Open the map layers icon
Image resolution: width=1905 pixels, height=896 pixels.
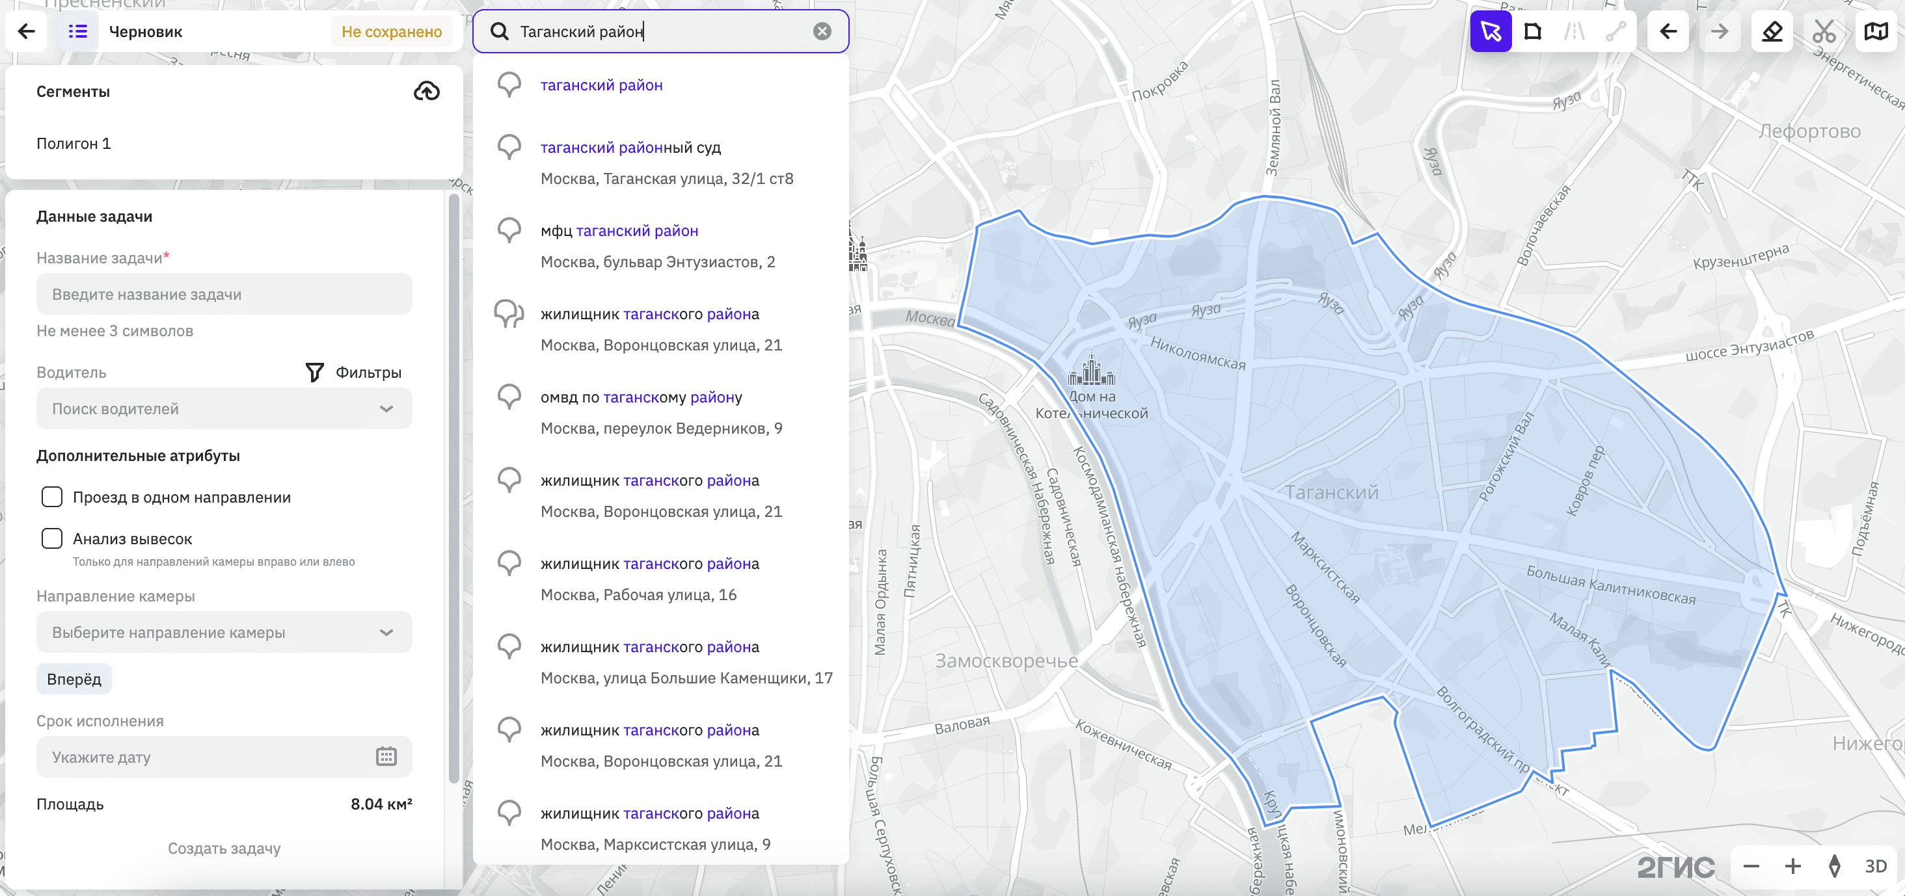[x=1876, y=31]
